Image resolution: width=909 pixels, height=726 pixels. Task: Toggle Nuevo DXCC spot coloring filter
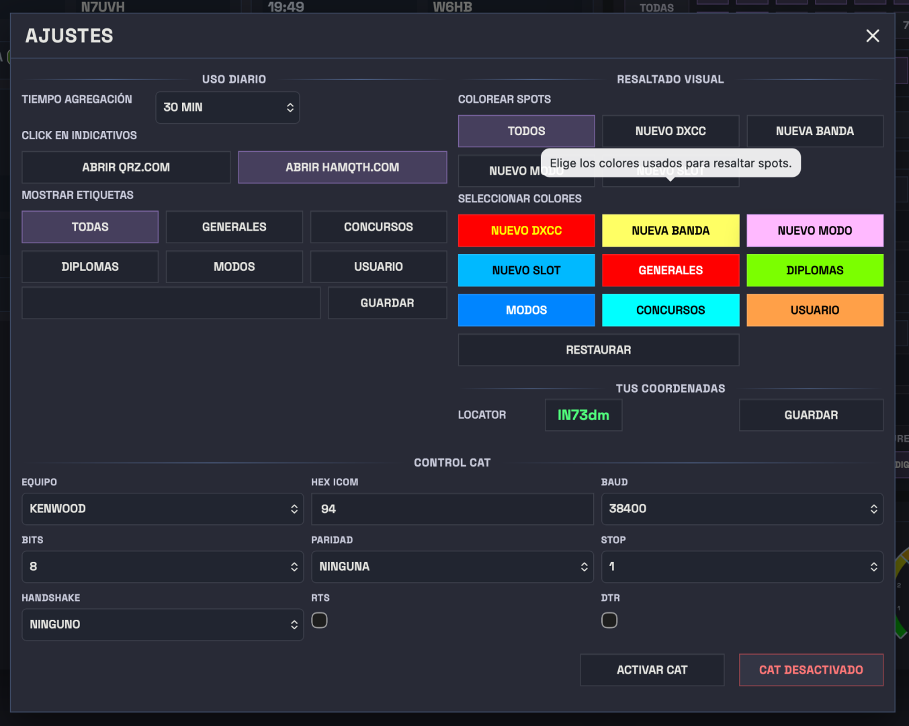pyautogui.click(x=670, y=131)
